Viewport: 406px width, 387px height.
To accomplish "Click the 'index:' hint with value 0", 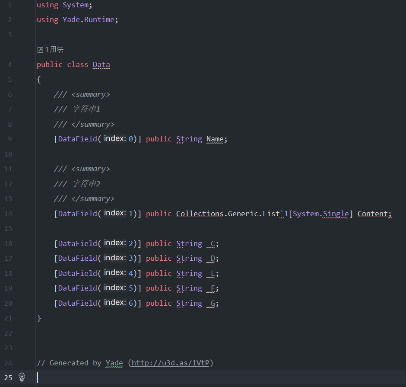I will [x=115, y=139].
